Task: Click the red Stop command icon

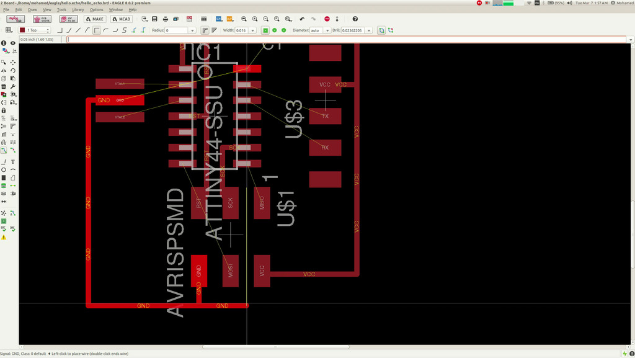Action: pos(327,19)
